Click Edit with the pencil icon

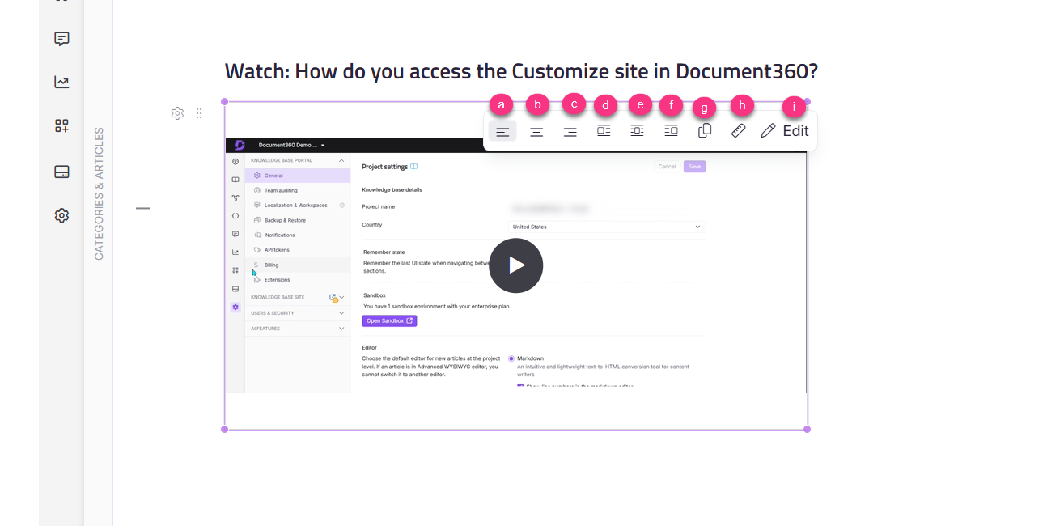pyautogui.click(x=784, y=131)
